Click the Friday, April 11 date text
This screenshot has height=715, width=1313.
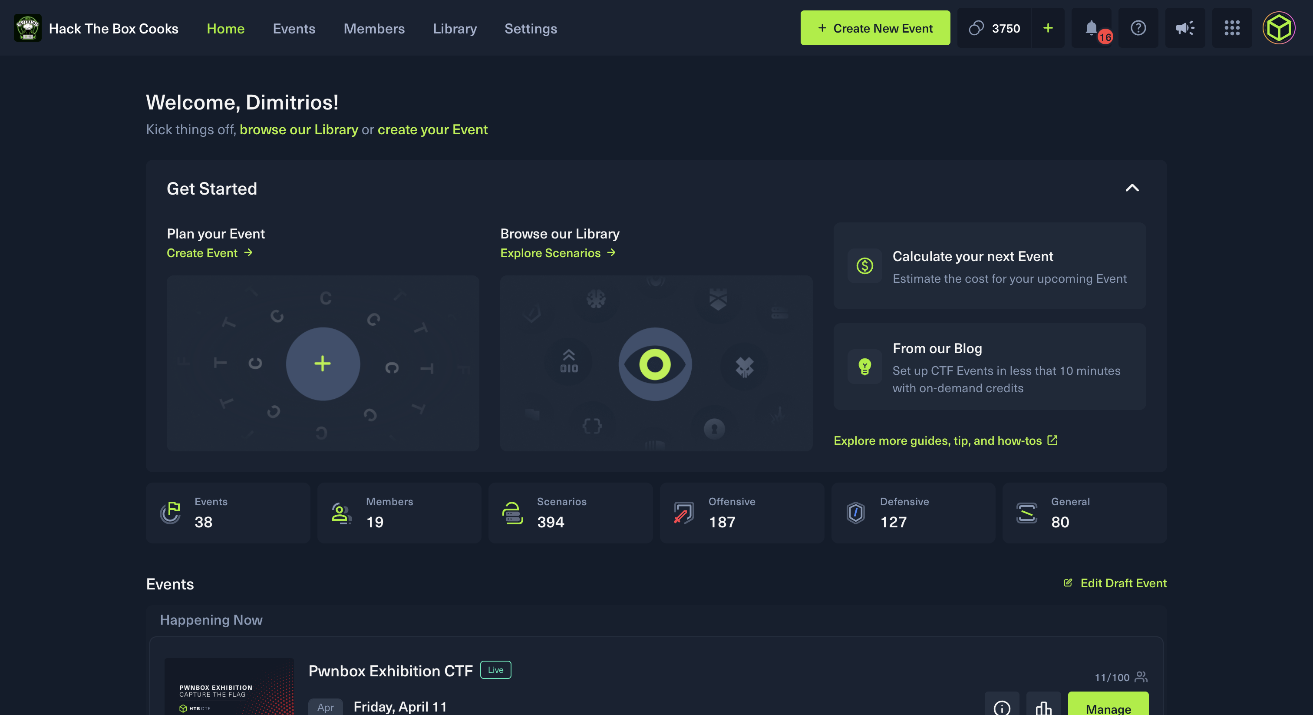pyautogui.click(x=400, y=706)
